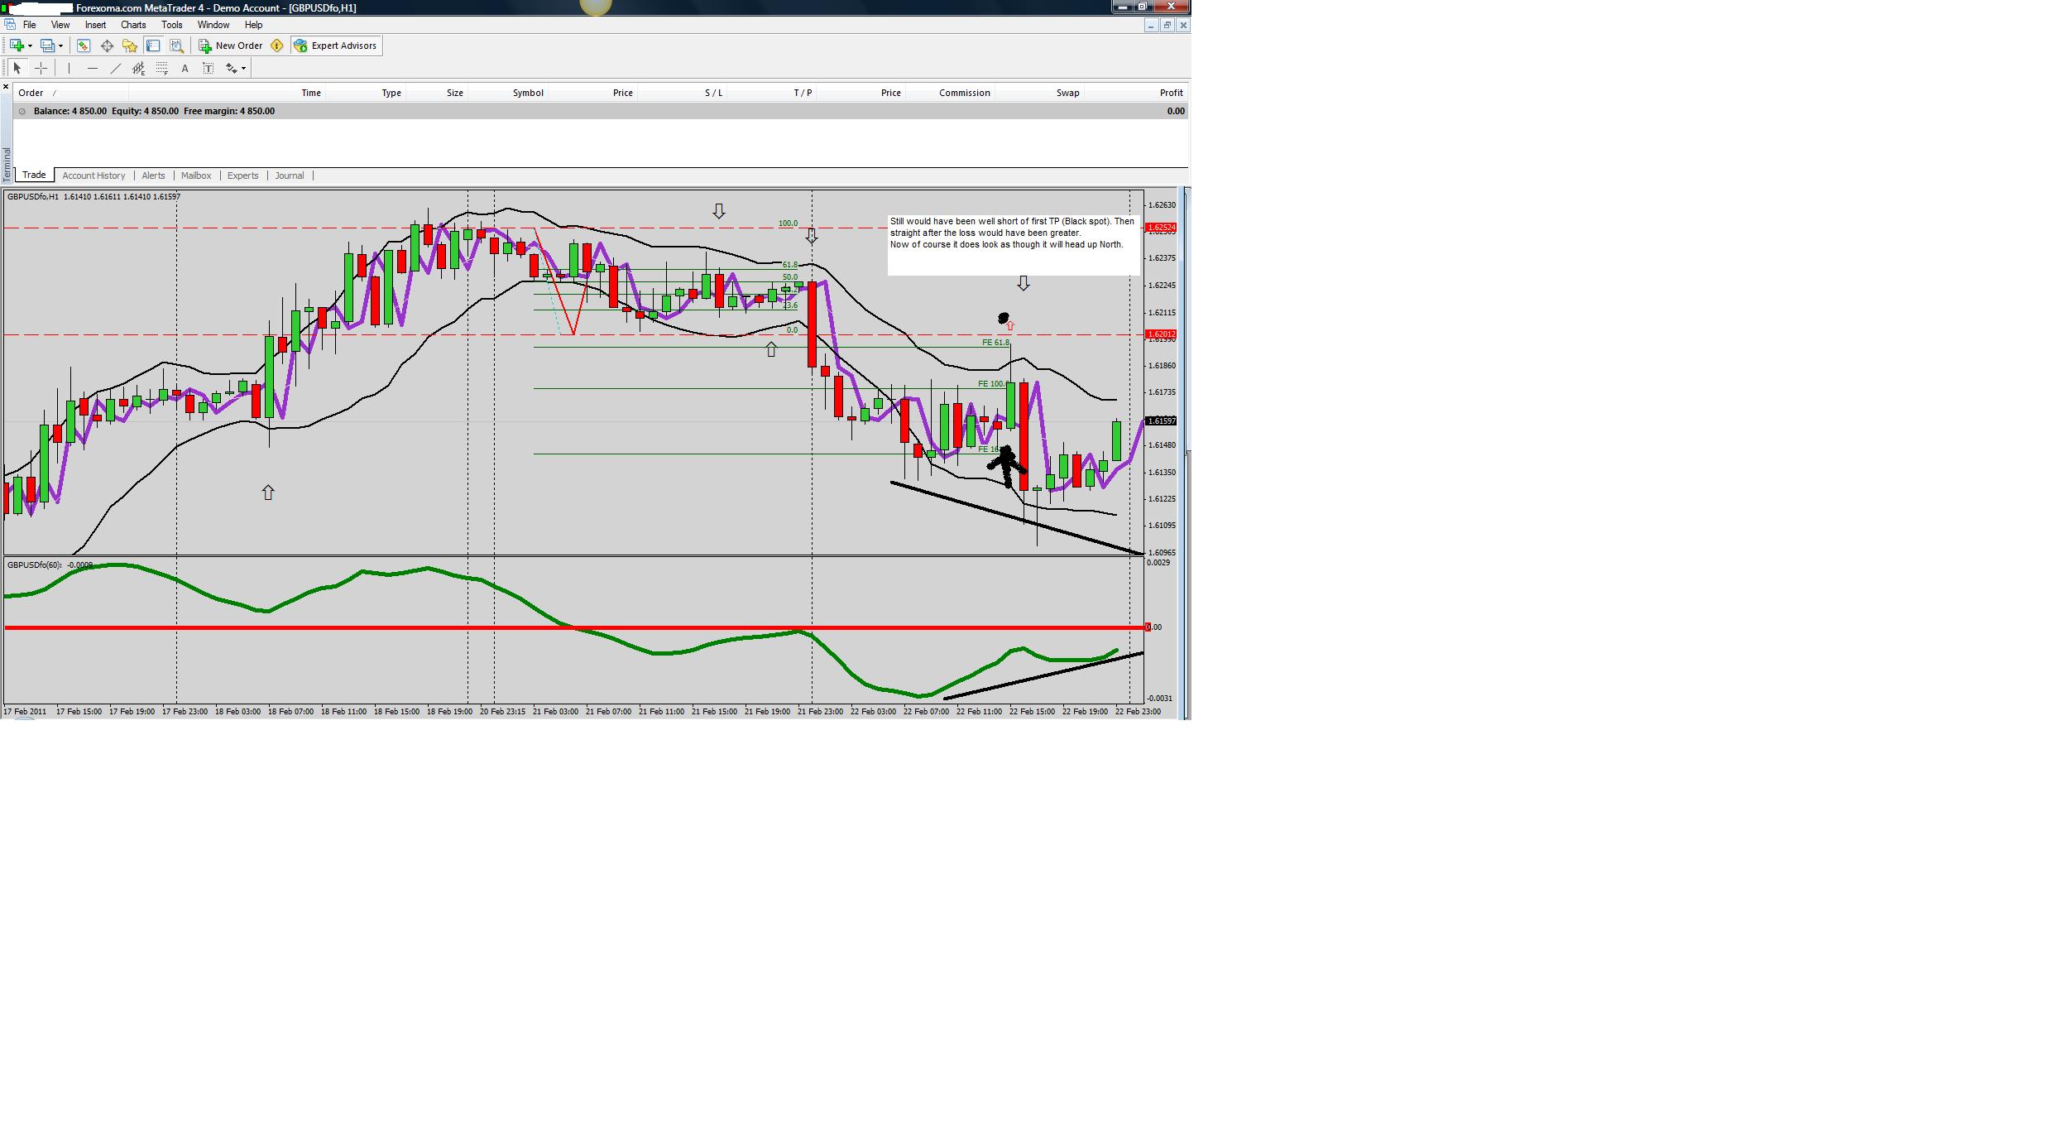Click the New Order button

pos(231,46)
